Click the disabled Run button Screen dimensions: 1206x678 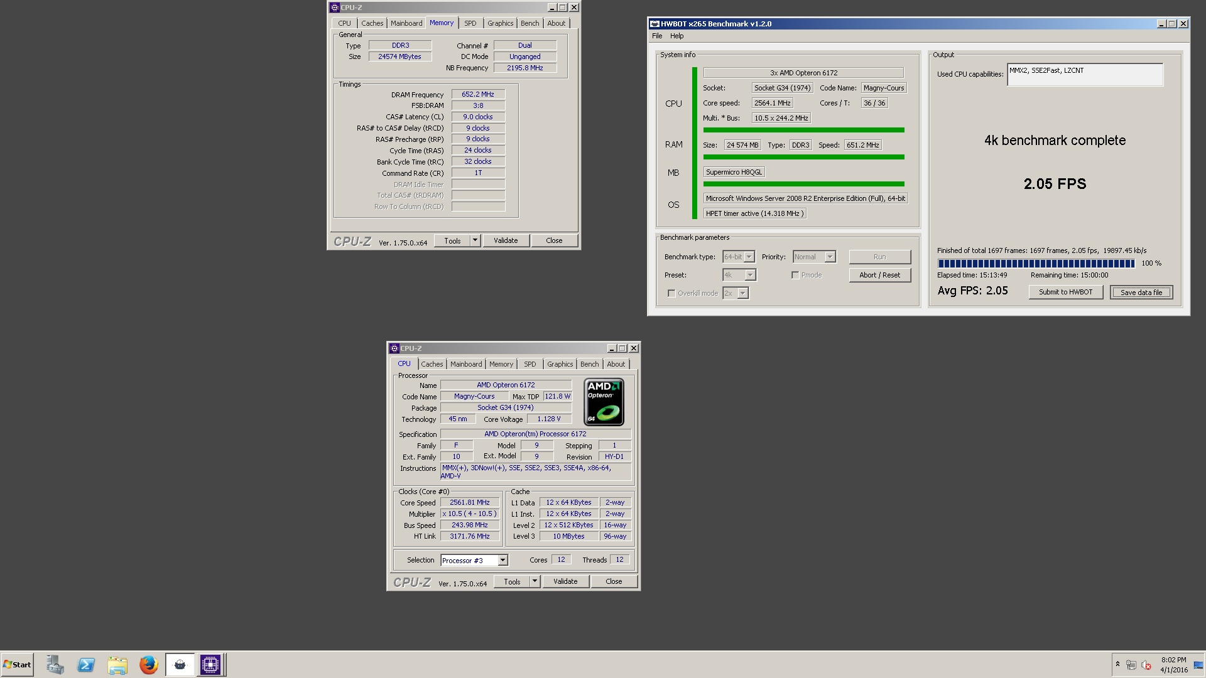coord(879,257)
